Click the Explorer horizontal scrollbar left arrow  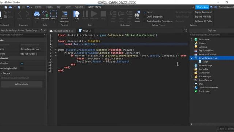(192, 124)
